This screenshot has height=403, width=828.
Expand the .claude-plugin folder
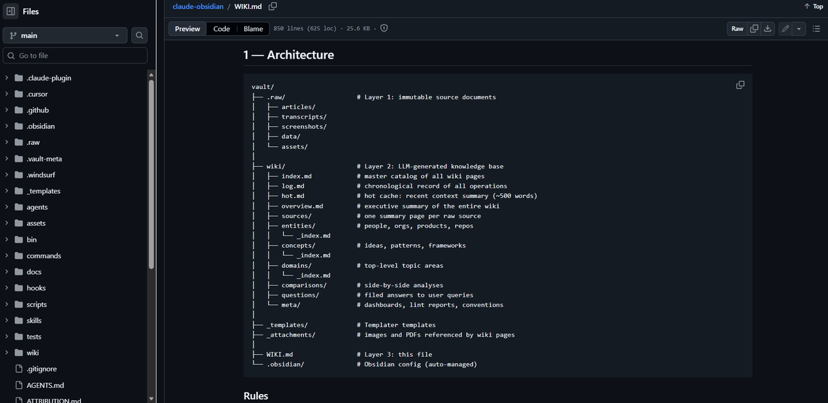coord(48,78)
